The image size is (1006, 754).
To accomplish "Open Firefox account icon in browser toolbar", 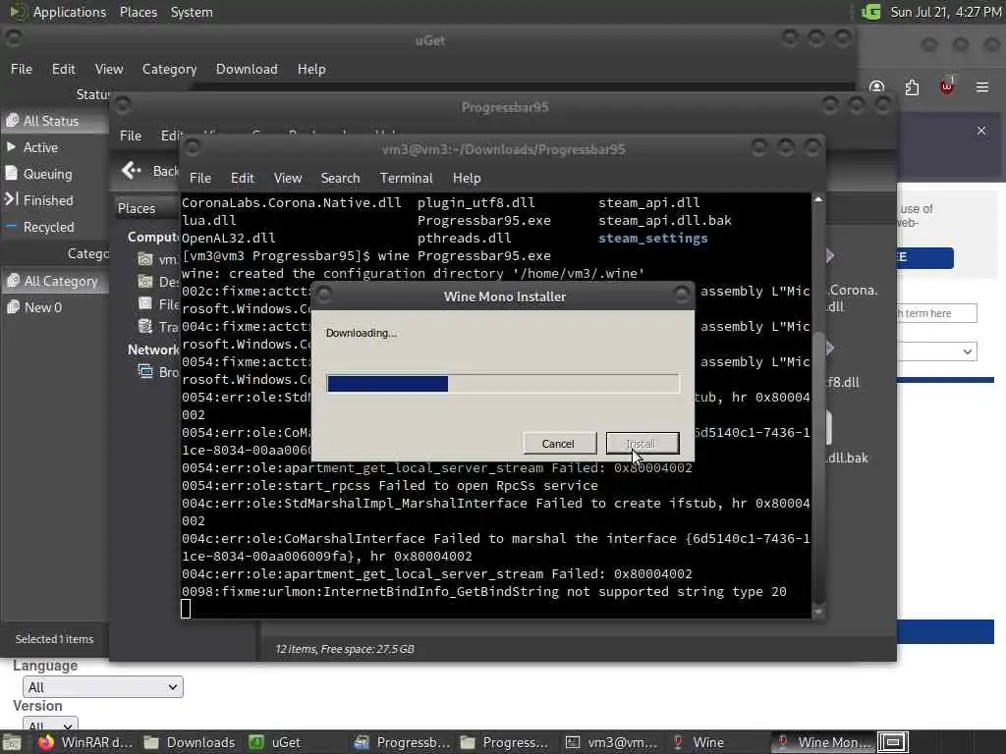I will [x=877, y=86].
